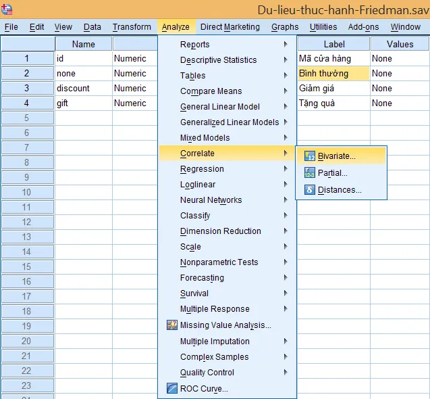The width and height of the screenshot is (430, 399).
Task: Open the Window menu
Action: tap(405, 27)
